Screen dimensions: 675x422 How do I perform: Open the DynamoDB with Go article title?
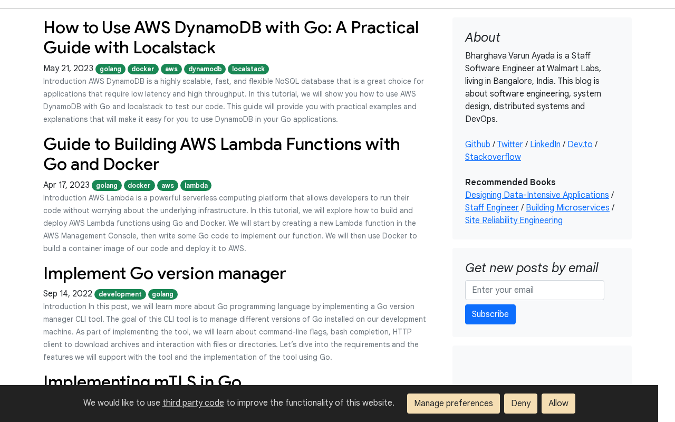point(231,37)
